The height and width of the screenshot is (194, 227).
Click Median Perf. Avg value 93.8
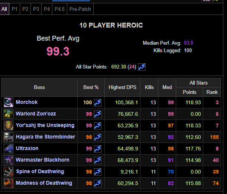pos(188,43)
